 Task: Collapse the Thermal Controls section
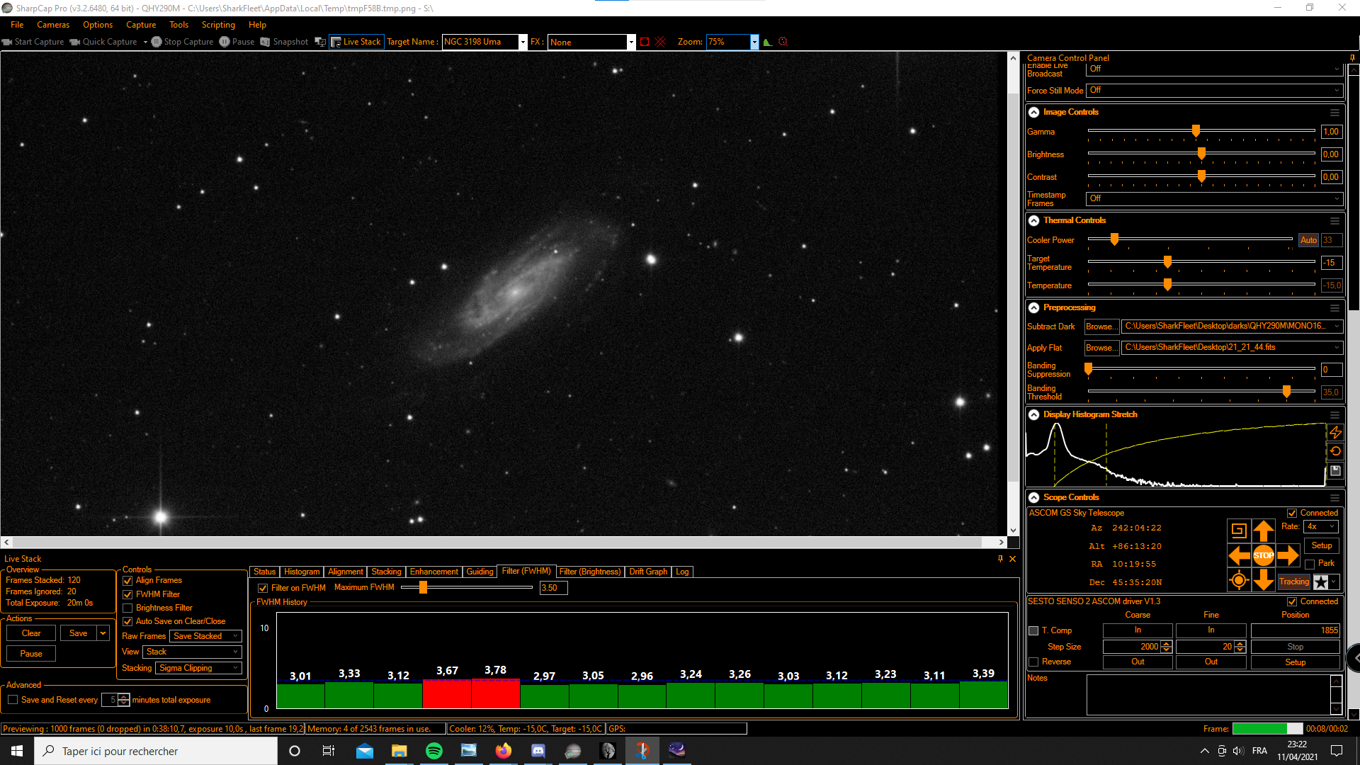(1033, 221)
